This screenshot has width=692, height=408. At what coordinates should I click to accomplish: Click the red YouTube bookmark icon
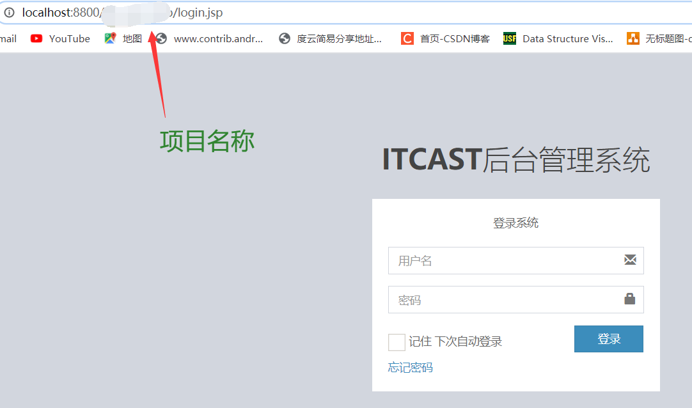[36, 39]
